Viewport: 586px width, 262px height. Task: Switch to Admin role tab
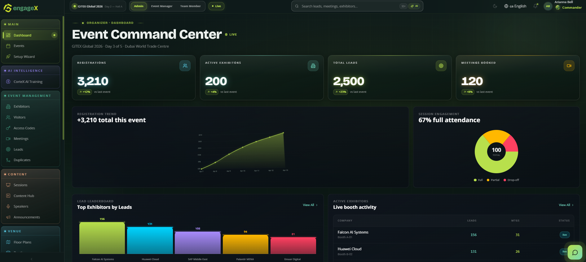click(139, 6)
